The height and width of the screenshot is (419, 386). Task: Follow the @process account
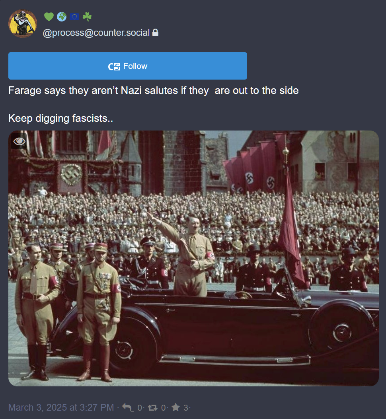point(127,66)
